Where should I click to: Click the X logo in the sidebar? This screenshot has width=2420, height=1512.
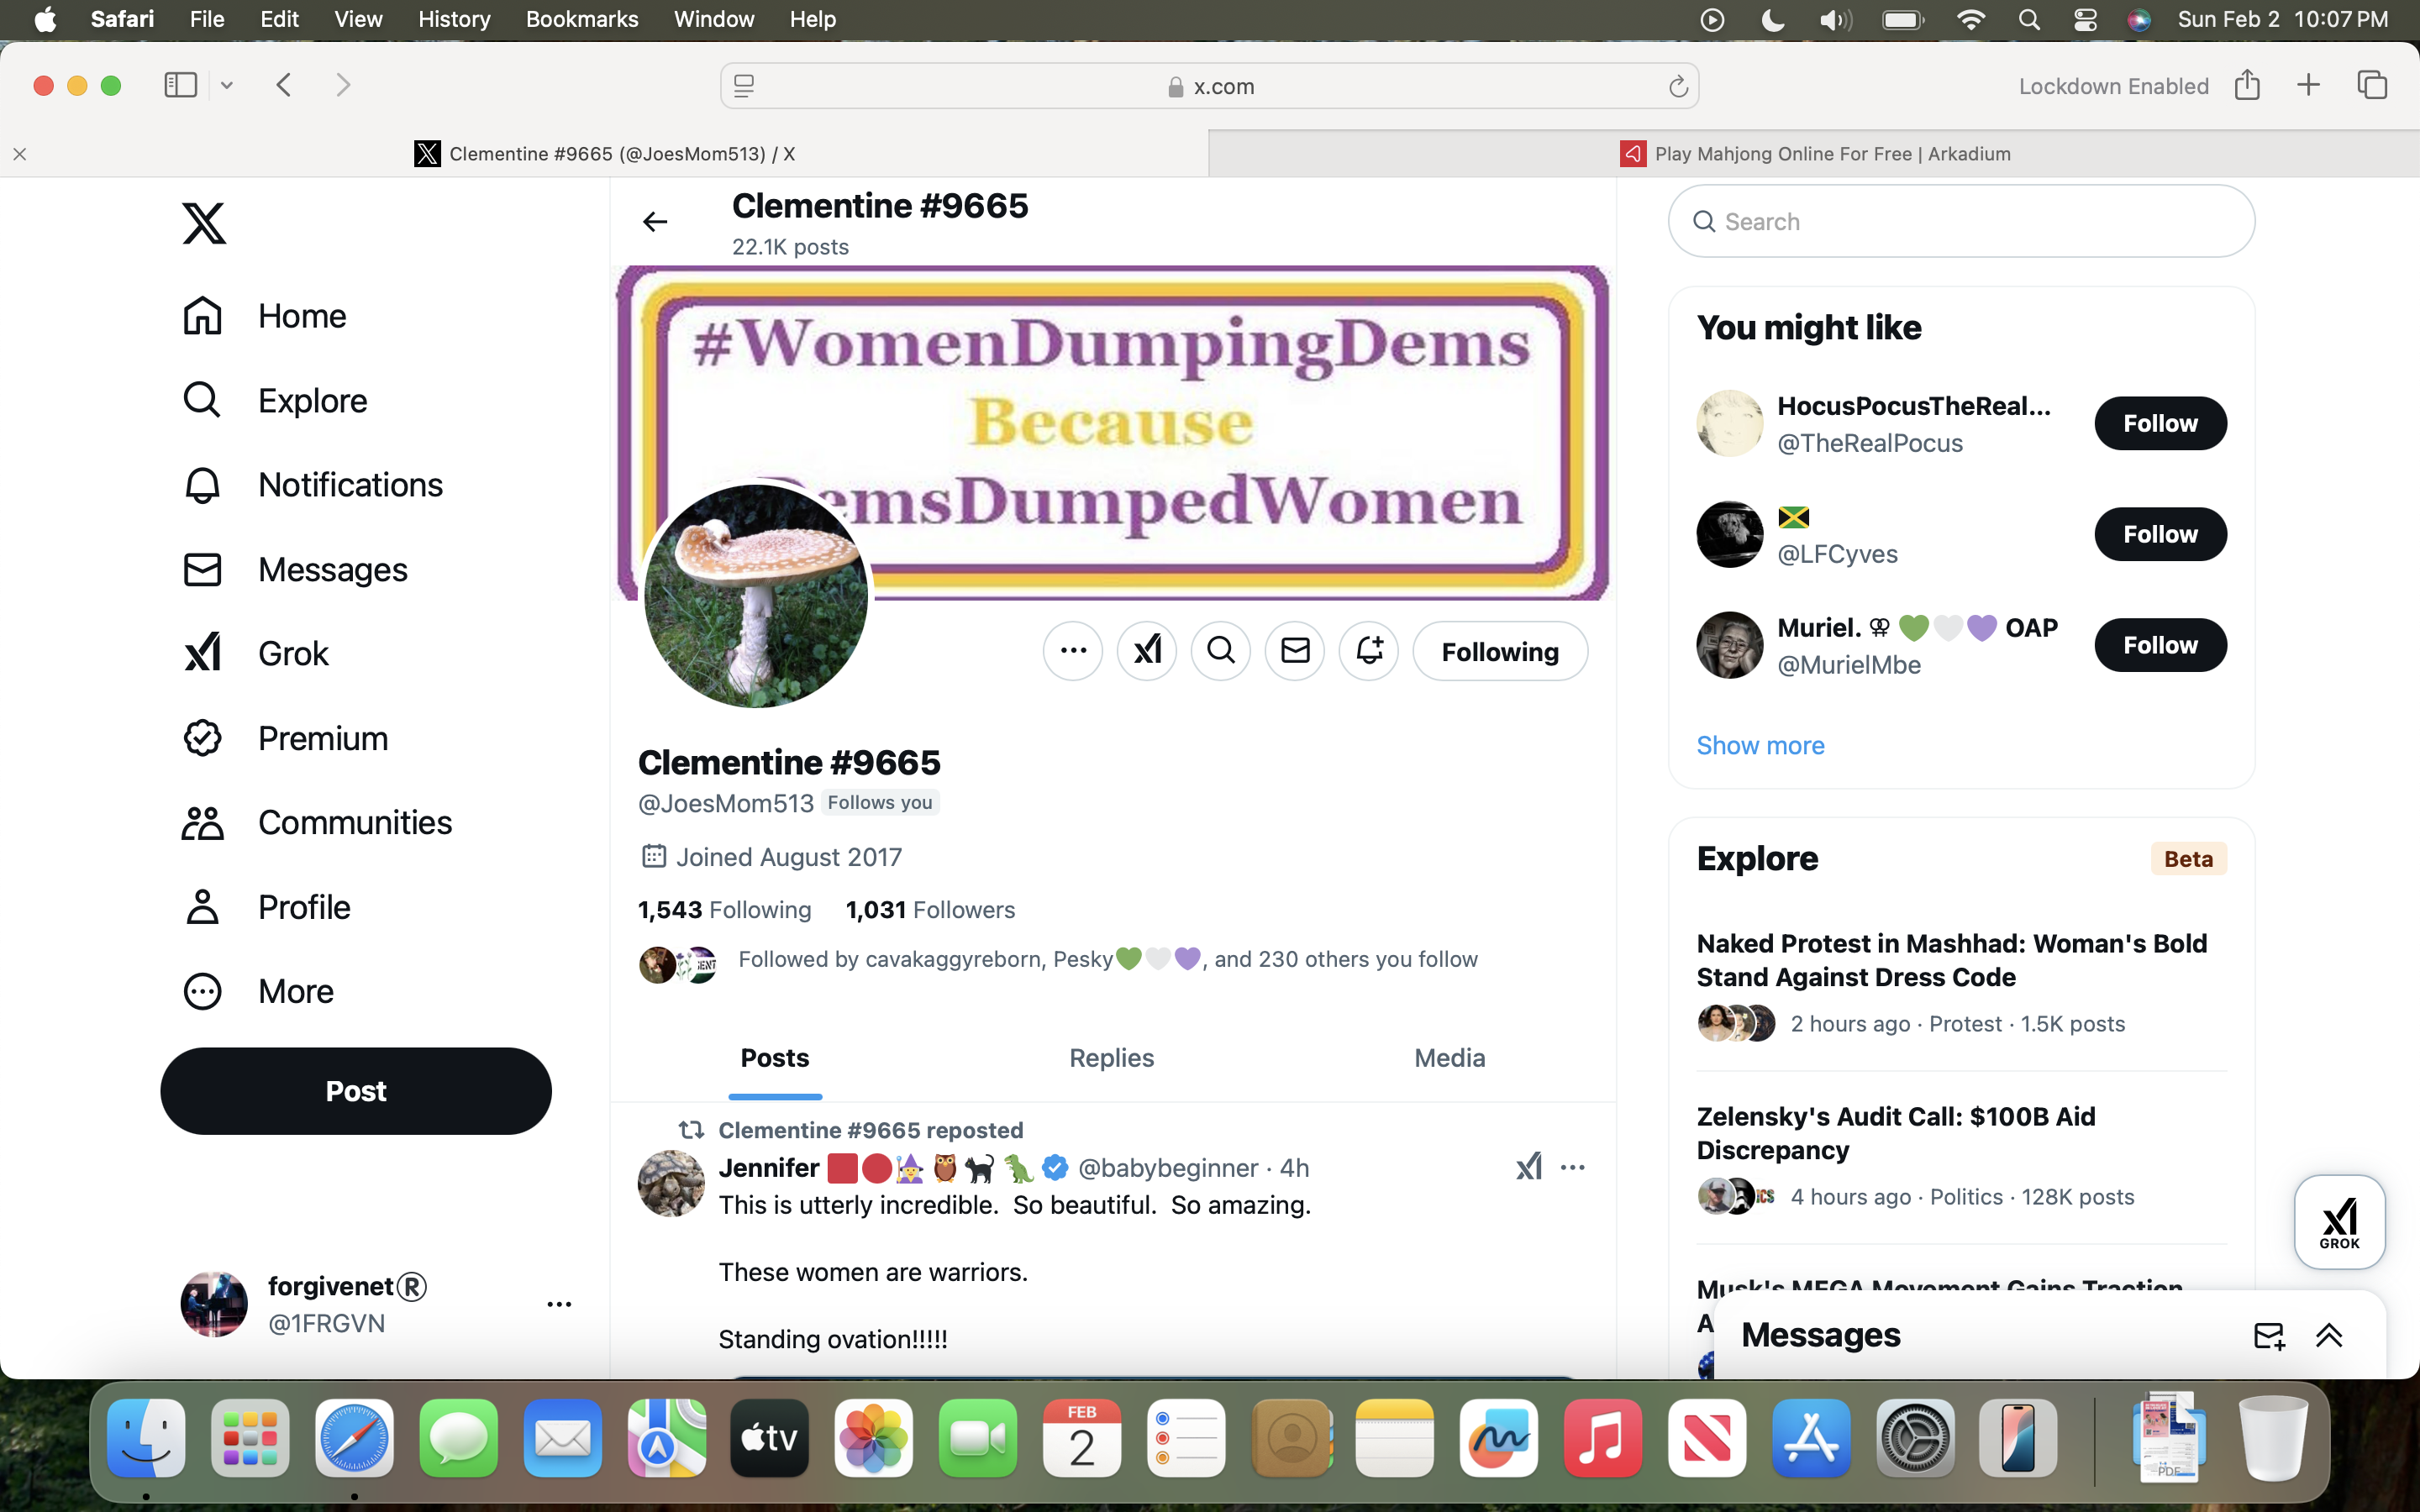[x=204, y=223]
